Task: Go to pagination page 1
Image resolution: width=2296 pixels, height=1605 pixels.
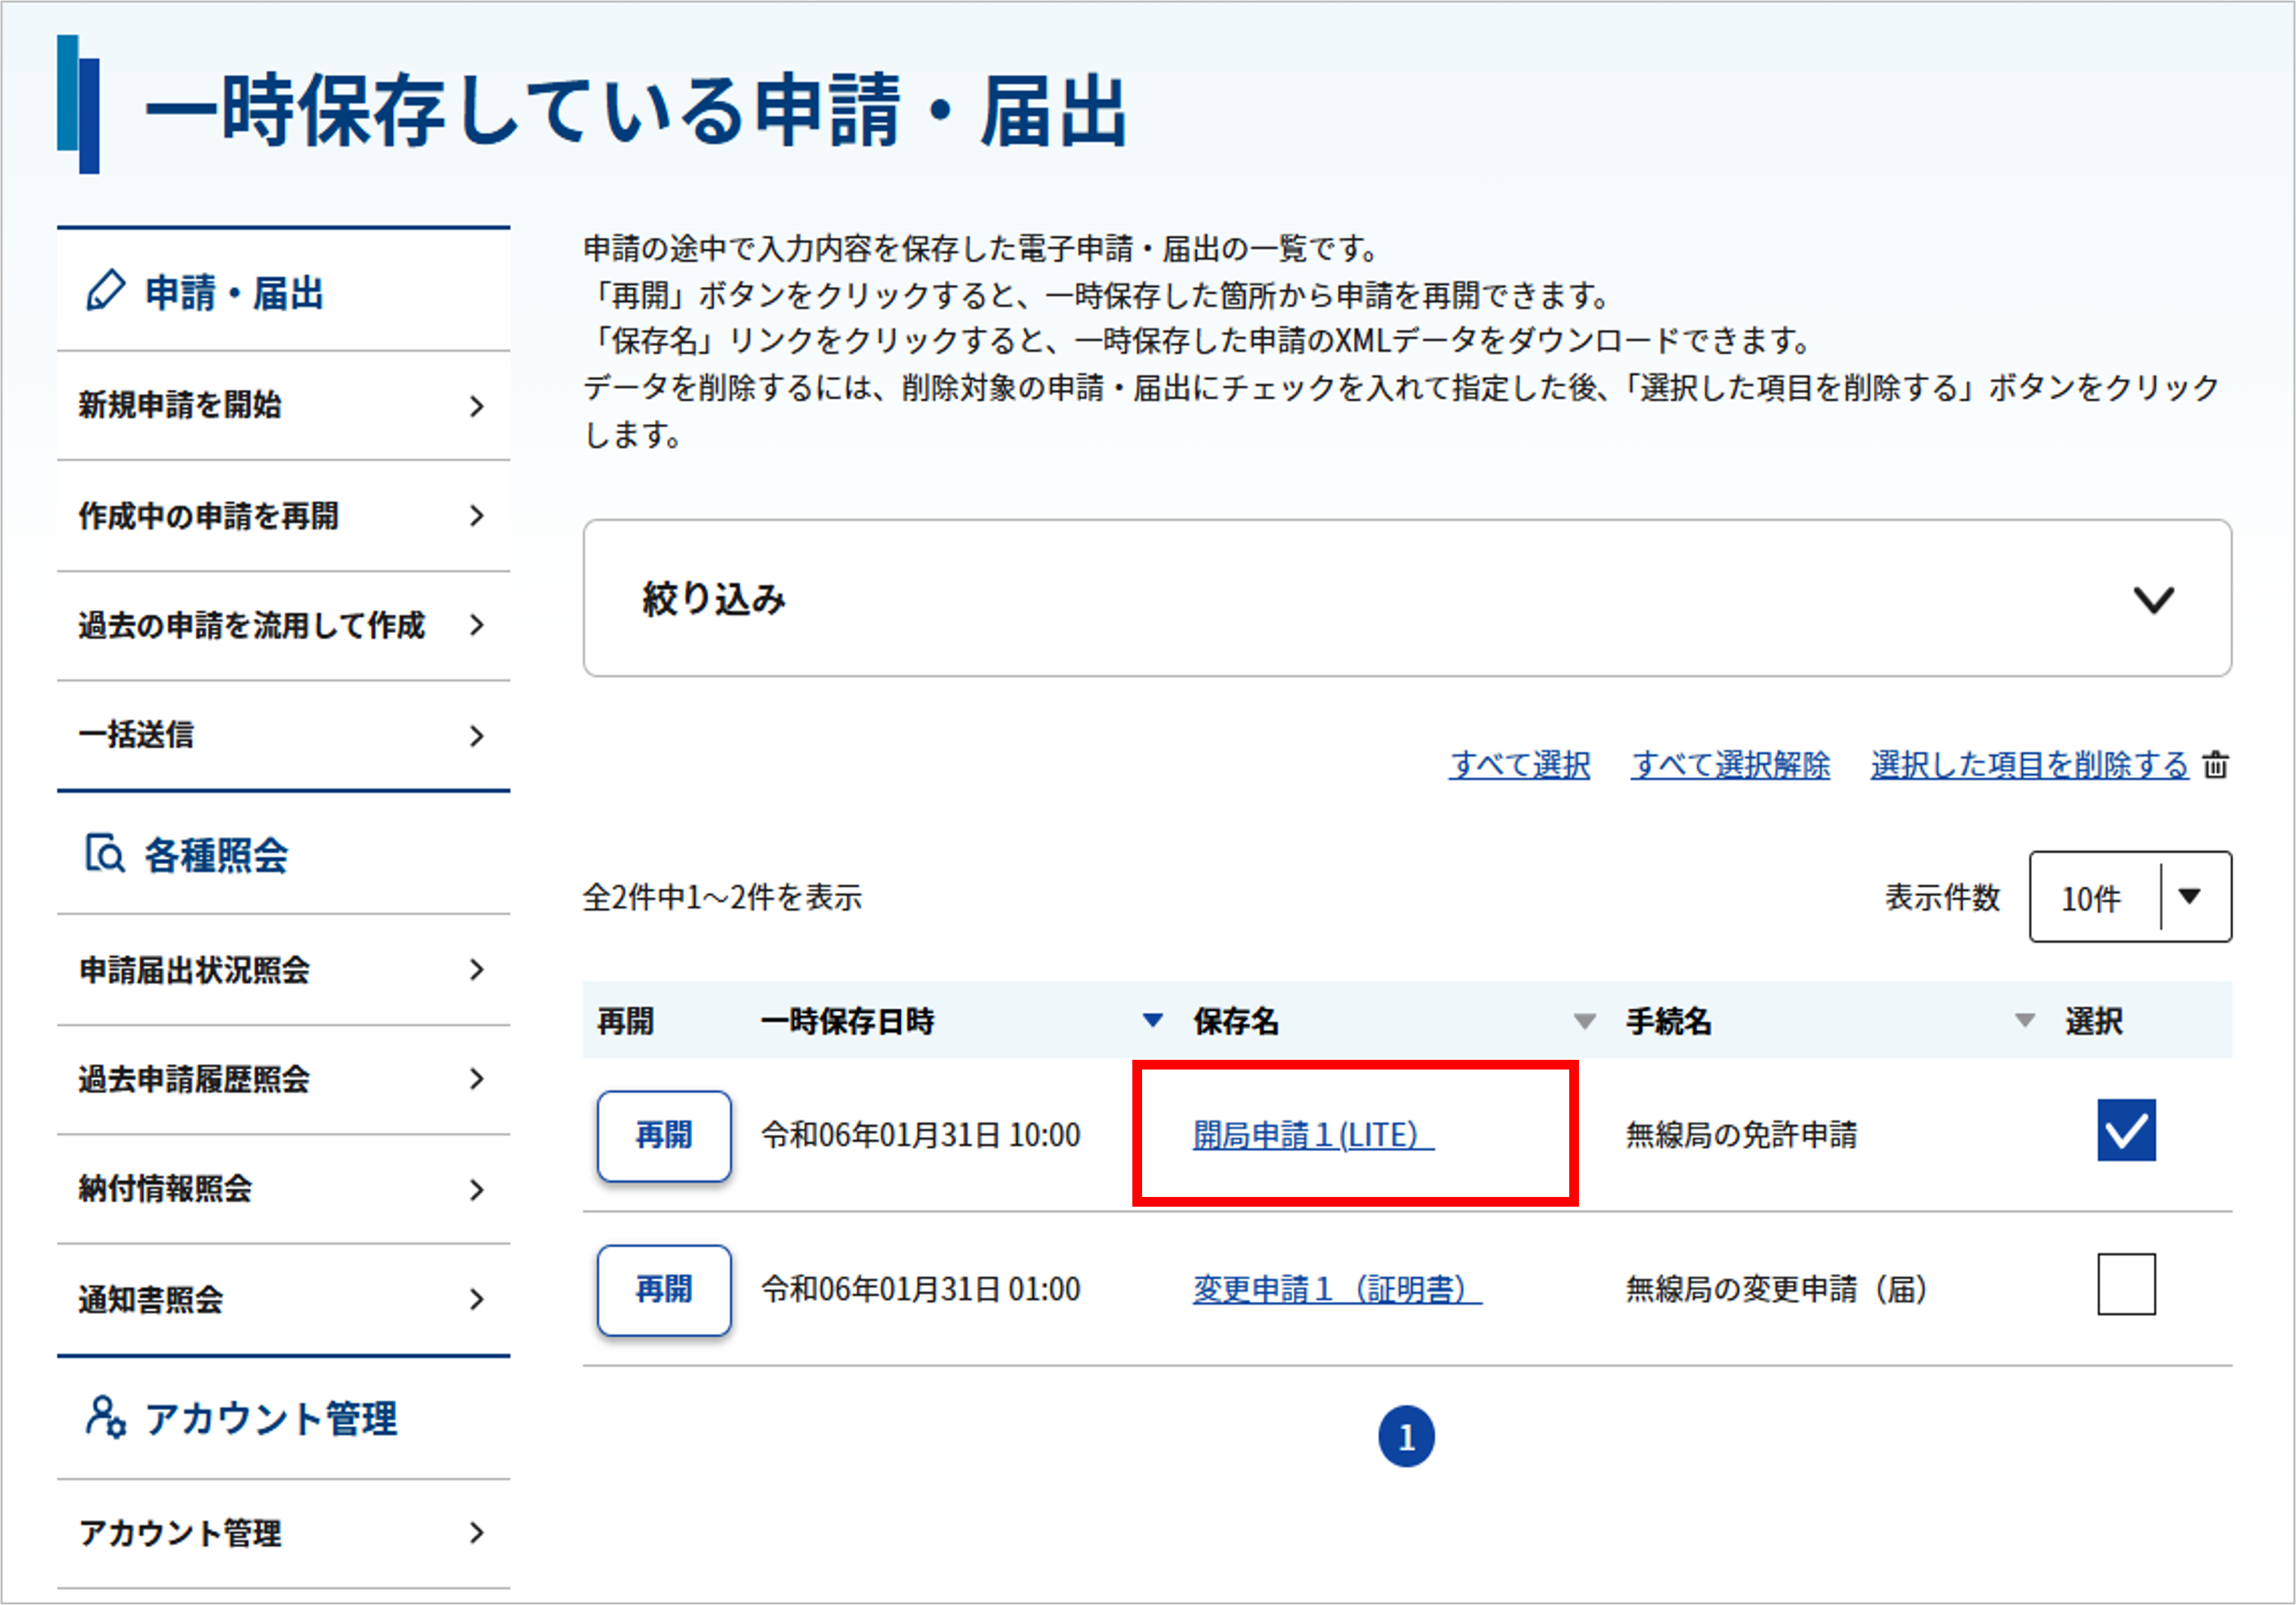Action: pos(1406,1437)
